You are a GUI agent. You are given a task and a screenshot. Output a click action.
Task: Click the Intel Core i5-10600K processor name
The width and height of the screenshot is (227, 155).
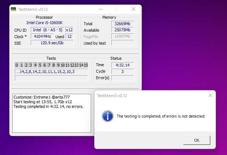pyautogui.click(x=44, y=23)
